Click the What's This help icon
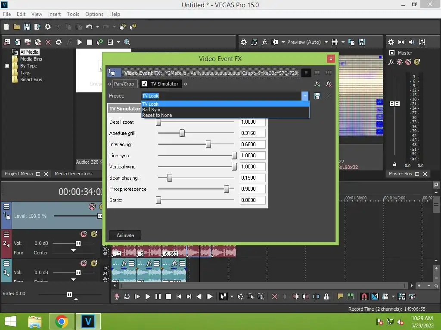441x330 pixels. (133, 27)
